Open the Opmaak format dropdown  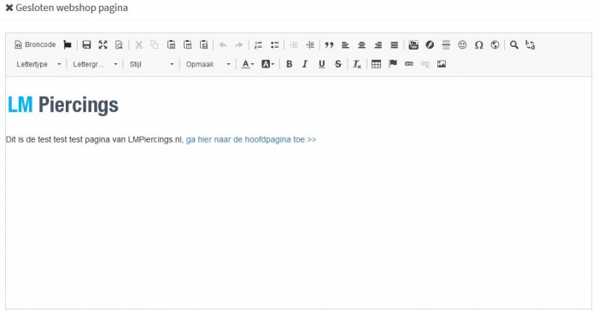click(x=208, y=64)
